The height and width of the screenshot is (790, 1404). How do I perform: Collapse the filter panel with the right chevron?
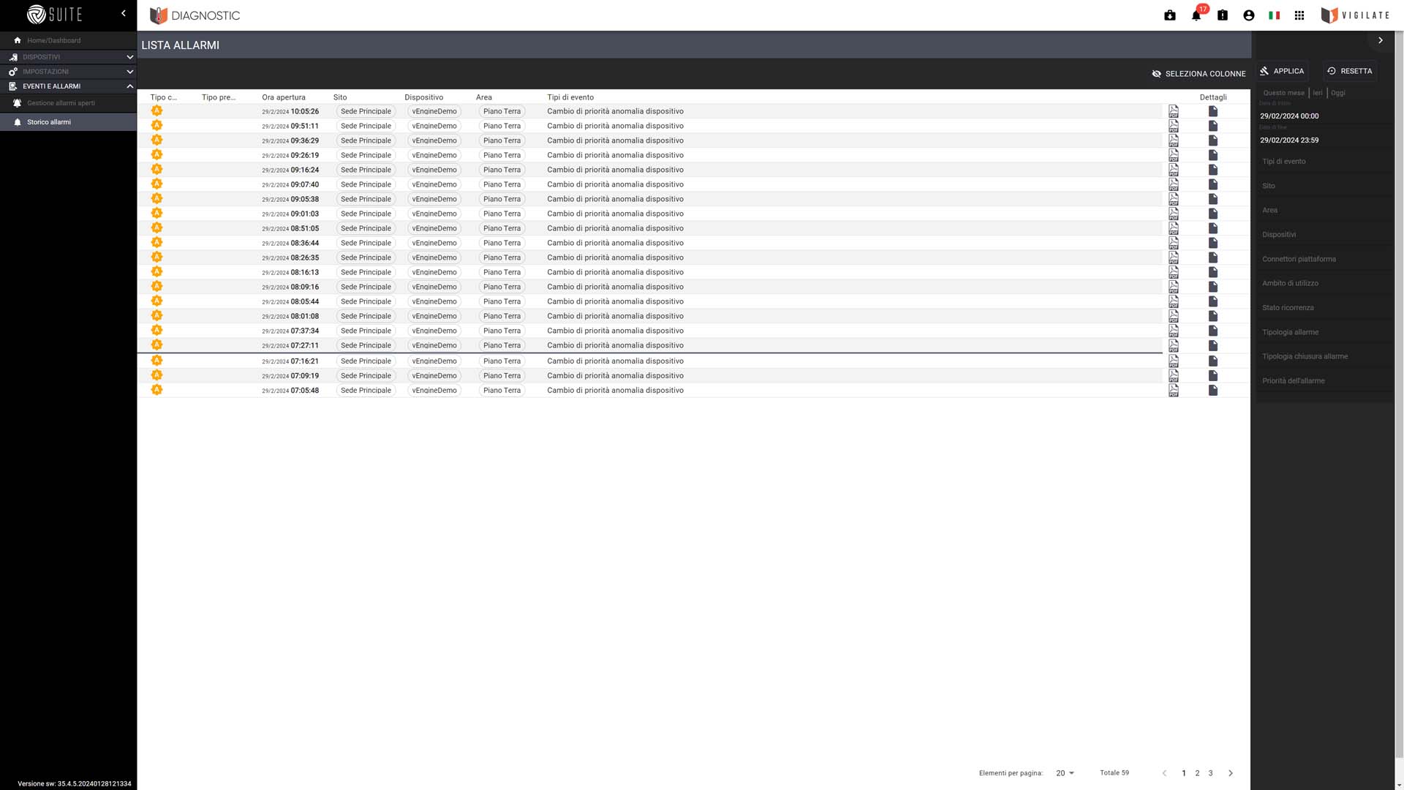(x=1381, y=40)
